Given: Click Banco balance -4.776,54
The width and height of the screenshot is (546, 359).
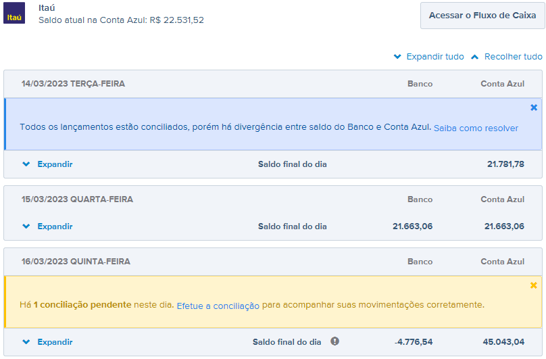Looking at the screenshot, I should point(414,342).
